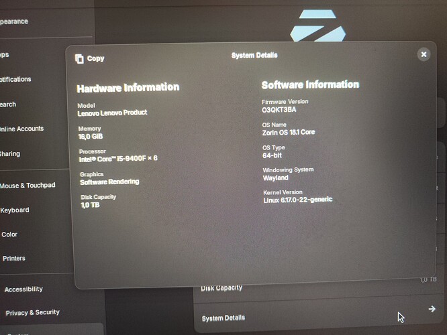The width and height of the screenshot is (447, 335).
Task: Click the 'Linux 6.17.0-22-generic' kernel version
Action: tap(298, 200)
